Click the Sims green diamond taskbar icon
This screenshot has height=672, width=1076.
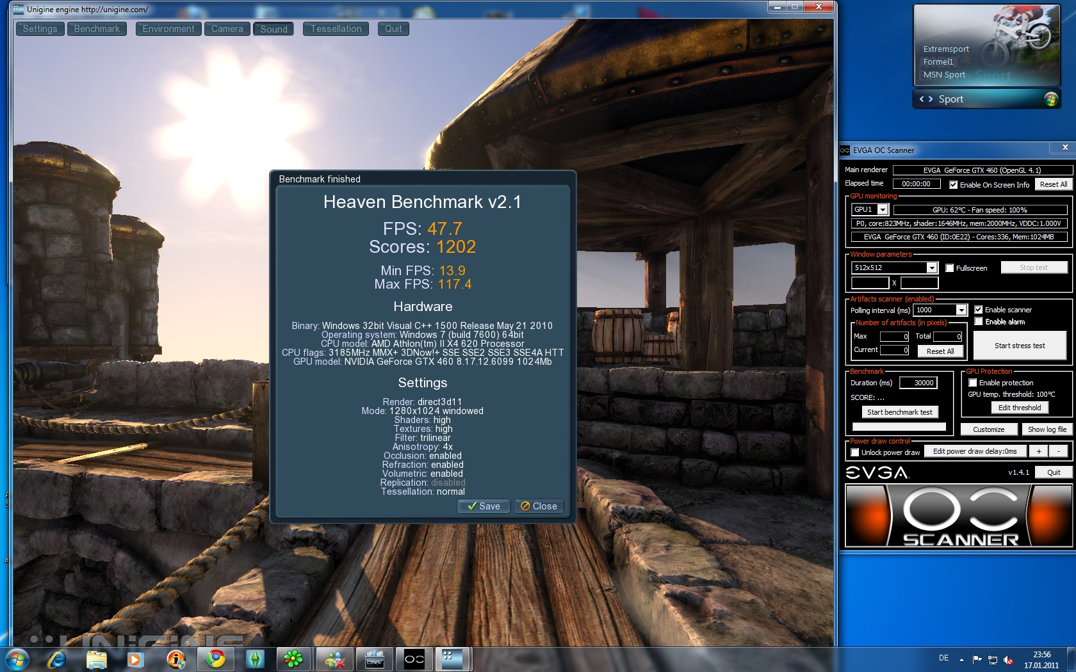coord(255,659)
